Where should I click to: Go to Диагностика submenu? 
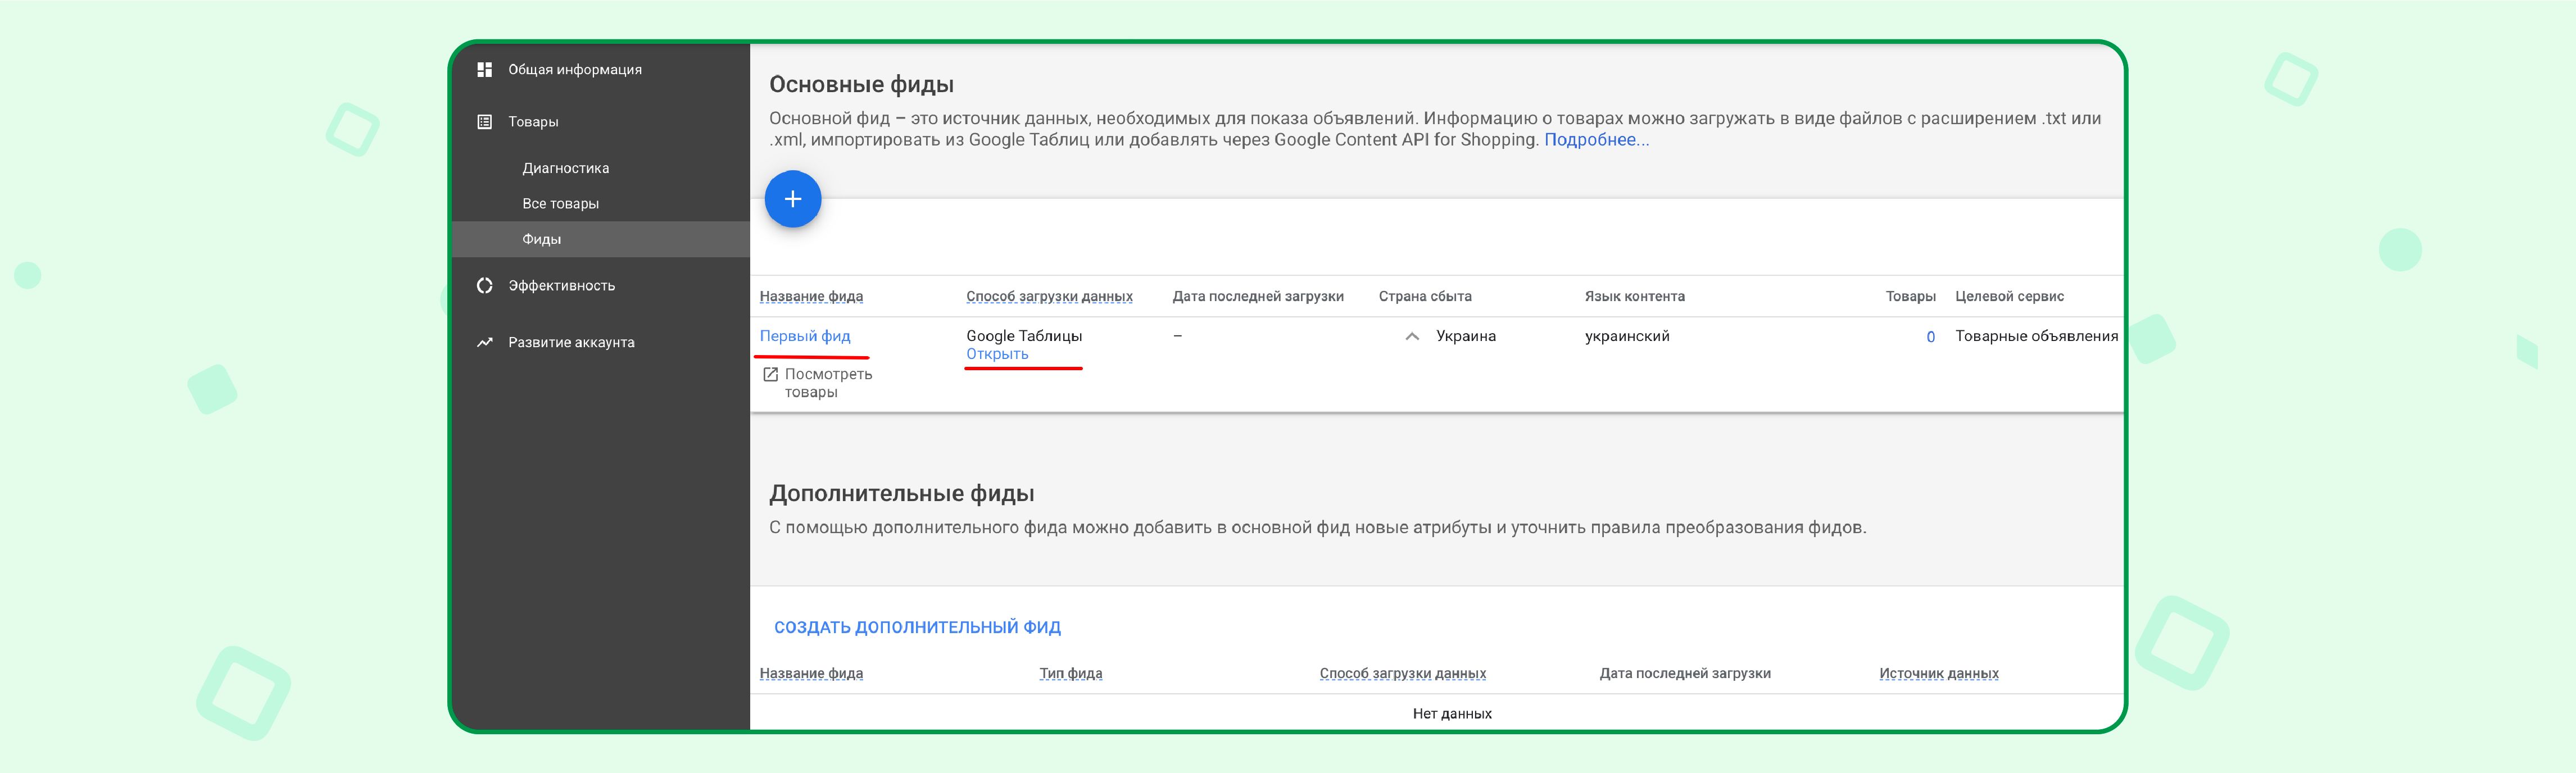[x=565, y=168]
